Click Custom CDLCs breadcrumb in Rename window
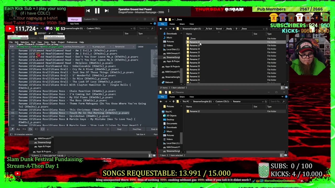Viewport: 335px width, 188px height. pyautogui.click(x=222, y=102)
